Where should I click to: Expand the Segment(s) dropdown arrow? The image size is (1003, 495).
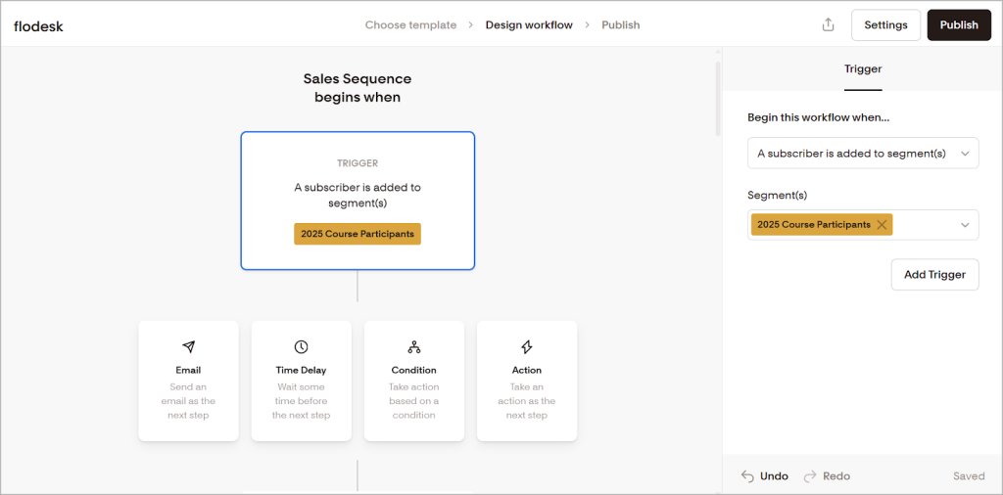click(x=965, y=225)
